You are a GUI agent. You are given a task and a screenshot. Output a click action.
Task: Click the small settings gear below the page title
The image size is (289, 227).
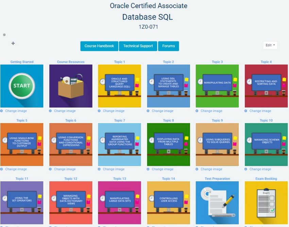tap(4, 35)
